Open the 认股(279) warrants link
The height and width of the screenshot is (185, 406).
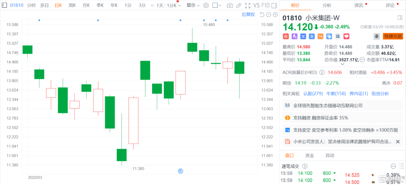coord(313,94)
